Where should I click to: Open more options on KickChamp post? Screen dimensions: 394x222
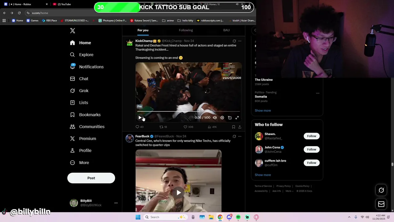(x=240, y=41)
